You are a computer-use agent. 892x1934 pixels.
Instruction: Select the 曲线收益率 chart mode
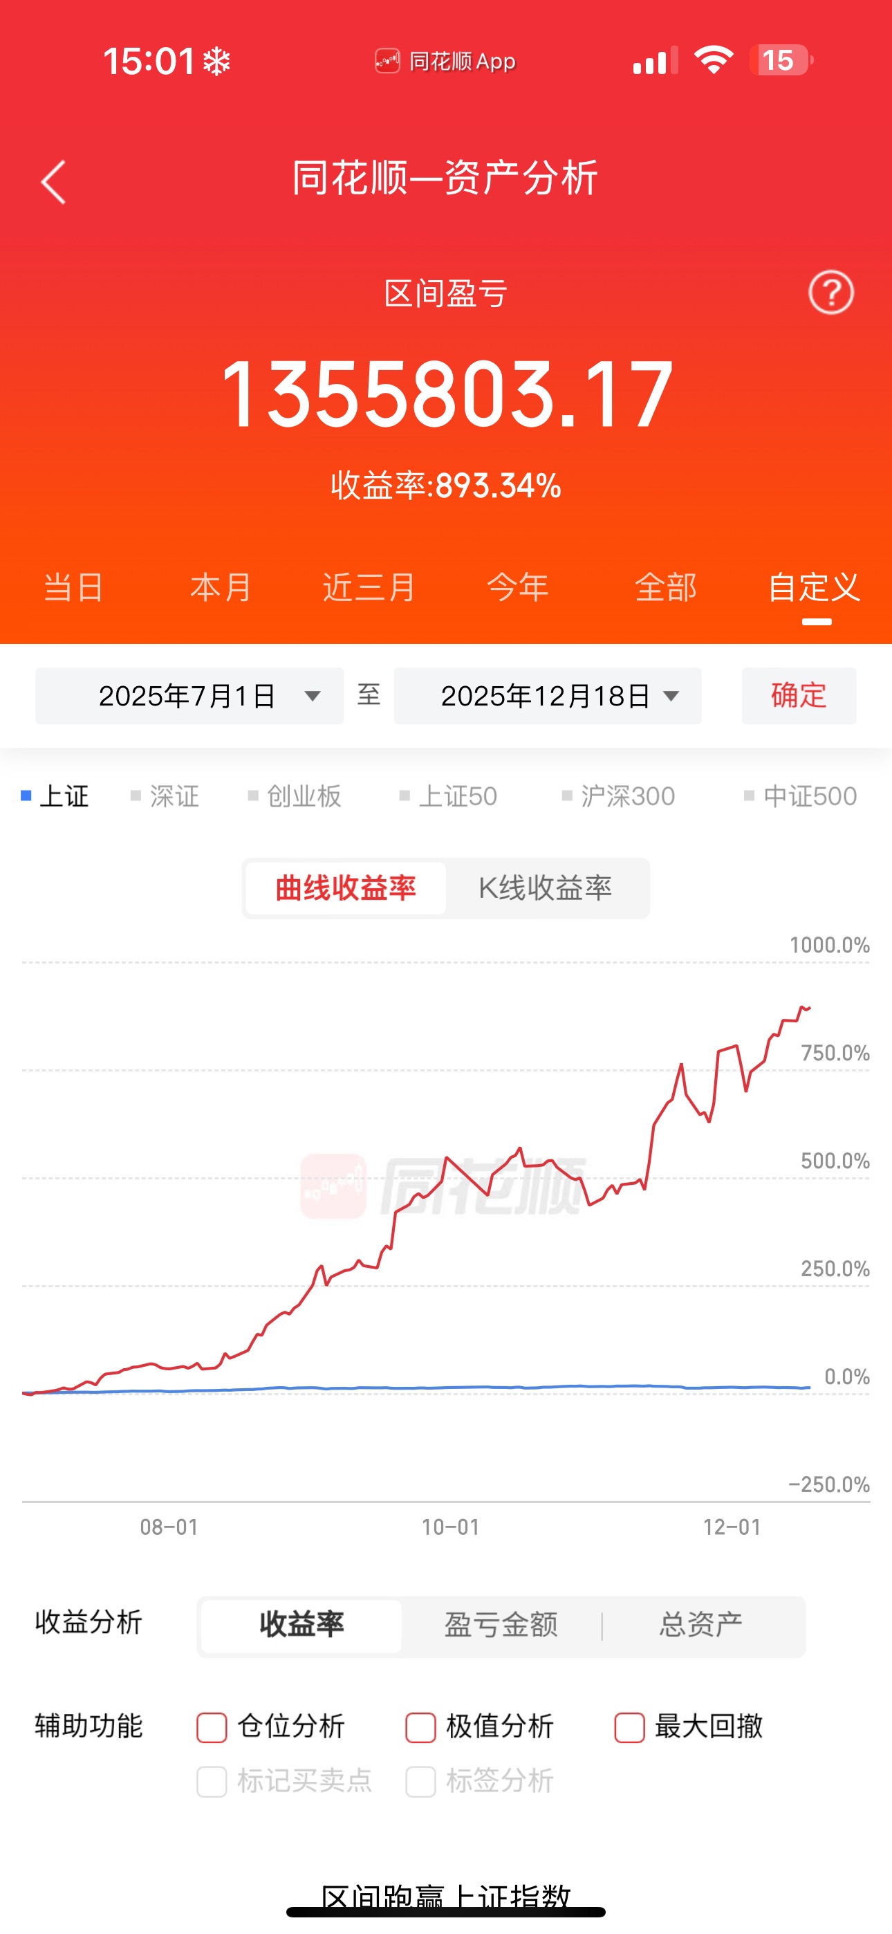coord(346,888)
